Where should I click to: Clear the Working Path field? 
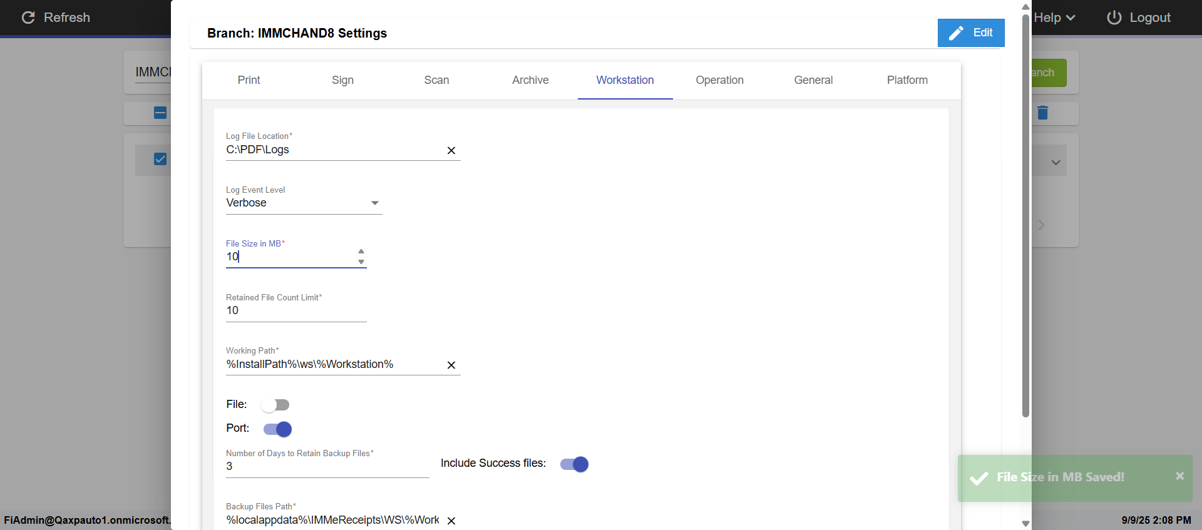click(x=451, y=365)
